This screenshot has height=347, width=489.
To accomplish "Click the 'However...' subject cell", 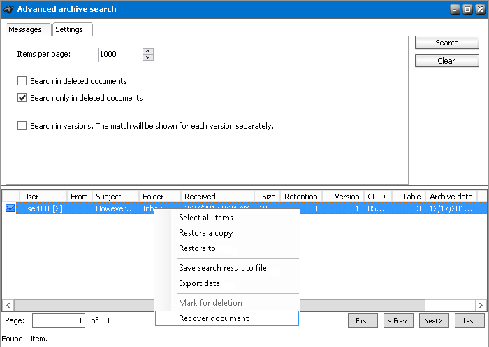I will [115, 208].
